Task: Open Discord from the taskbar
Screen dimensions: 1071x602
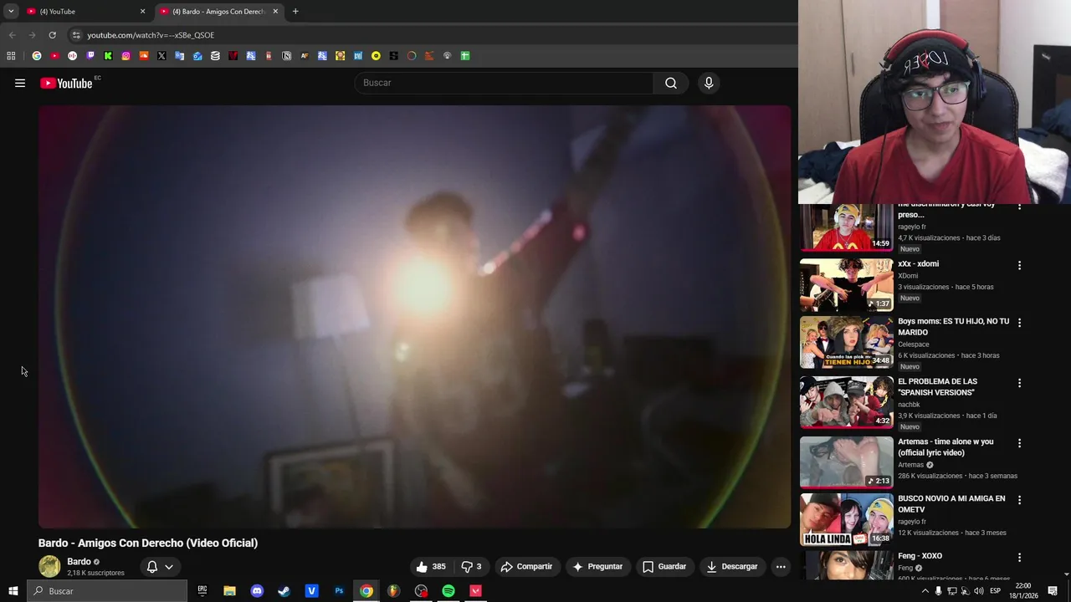Action: [x=257, y=591]
